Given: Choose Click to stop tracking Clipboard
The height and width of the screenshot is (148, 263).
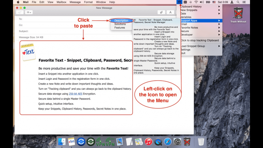Looking at the screenshot, I should (x=200, y=40).
